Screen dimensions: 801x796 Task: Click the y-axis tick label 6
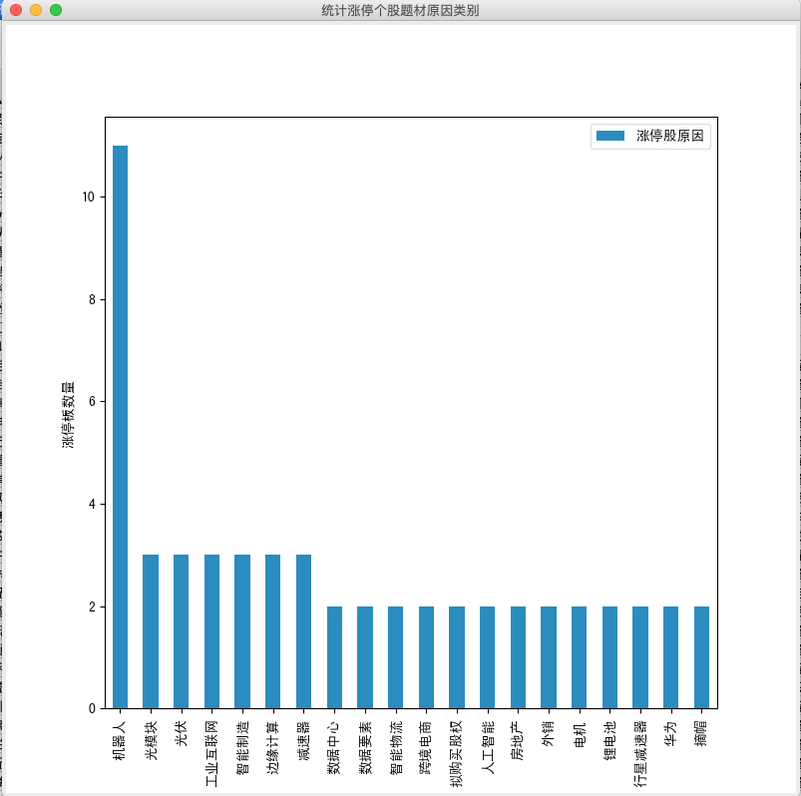coord(92,402)
